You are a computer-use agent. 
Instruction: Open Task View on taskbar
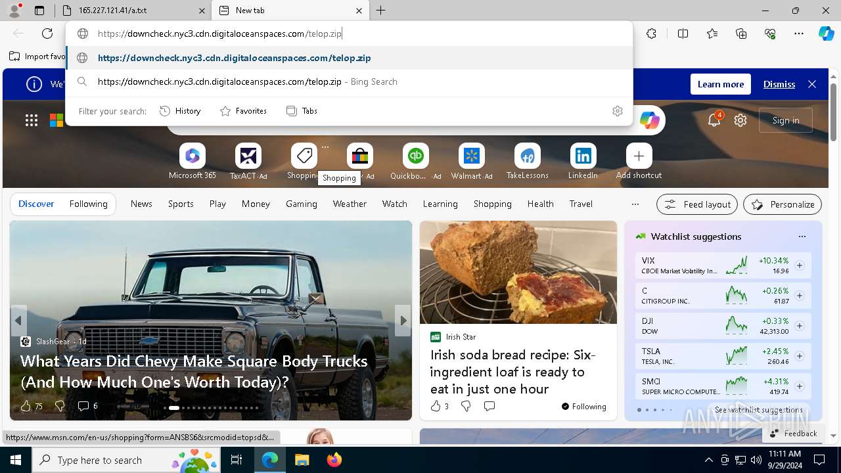pos(237,460)
